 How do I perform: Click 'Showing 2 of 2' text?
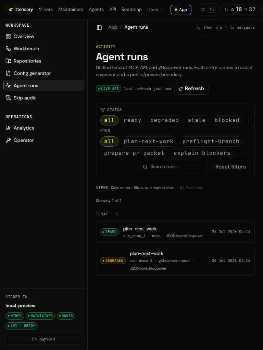[109, 201]
